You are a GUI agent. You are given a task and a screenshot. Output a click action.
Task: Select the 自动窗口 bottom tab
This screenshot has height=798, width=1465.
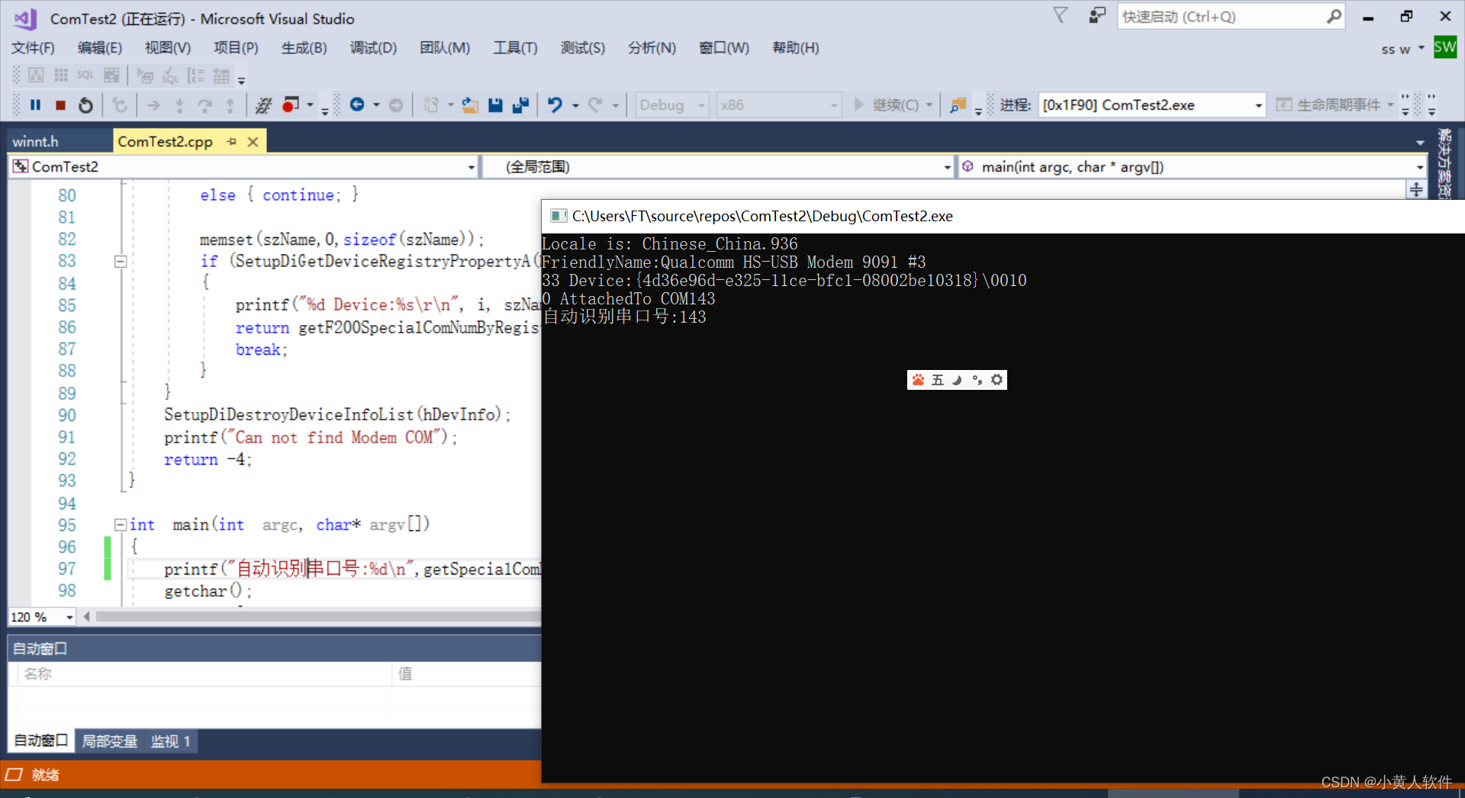pyautogui.click(x=41, y=741)
